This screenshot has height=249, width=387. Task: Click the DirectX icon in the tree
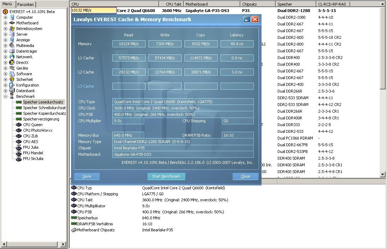click(12, 63)
